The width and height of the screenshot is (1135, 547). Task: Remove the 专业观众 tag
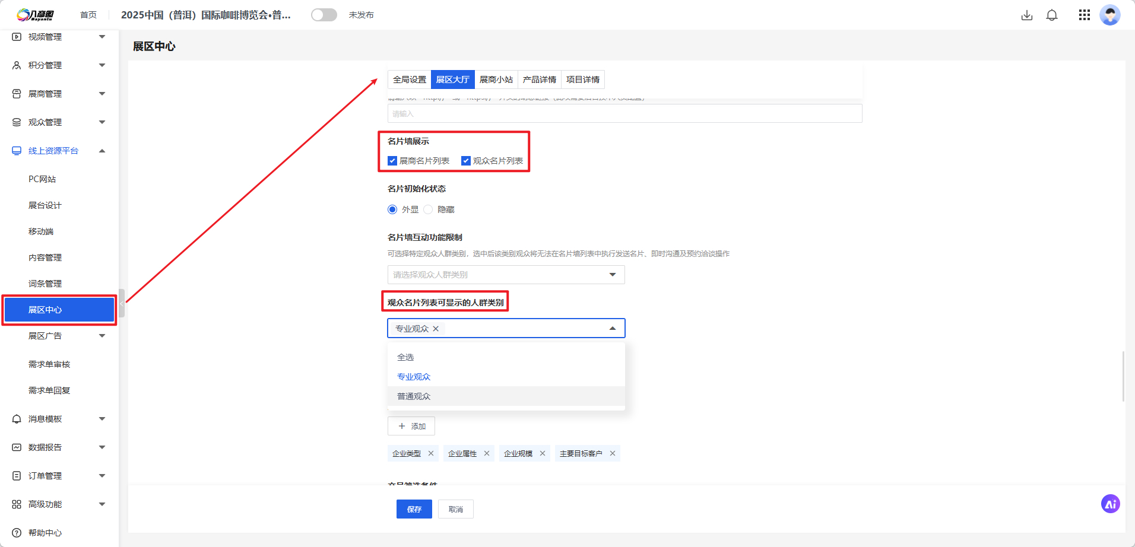pyautogui.click(x=436, y=329)
